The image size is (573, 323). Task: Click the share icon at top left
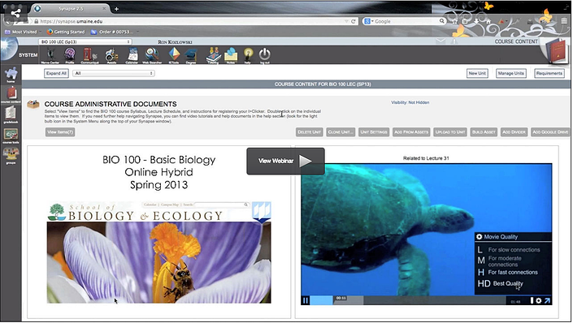coord(15,14)
